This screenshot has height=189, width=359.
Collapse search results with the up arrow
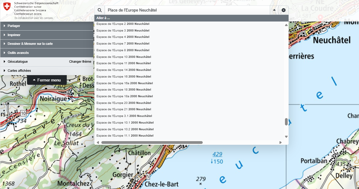(x=274, y=10)
